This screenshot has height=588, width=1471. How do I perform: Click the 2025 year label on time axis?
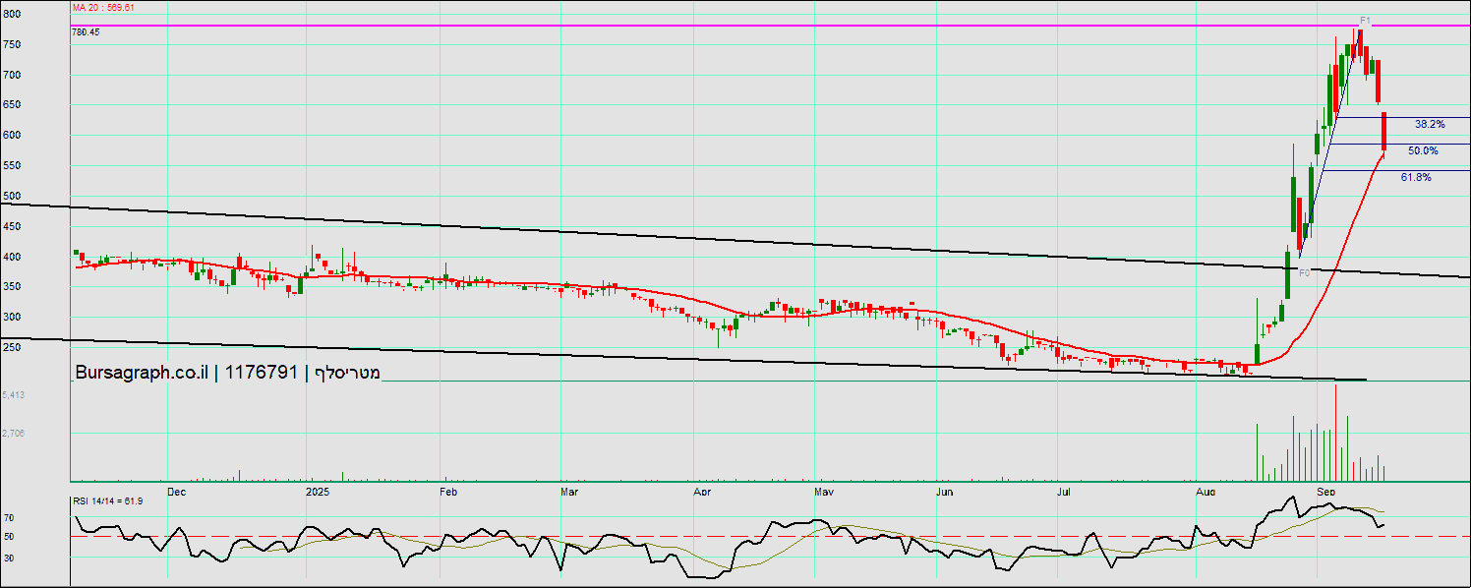[x=318, y=490]
